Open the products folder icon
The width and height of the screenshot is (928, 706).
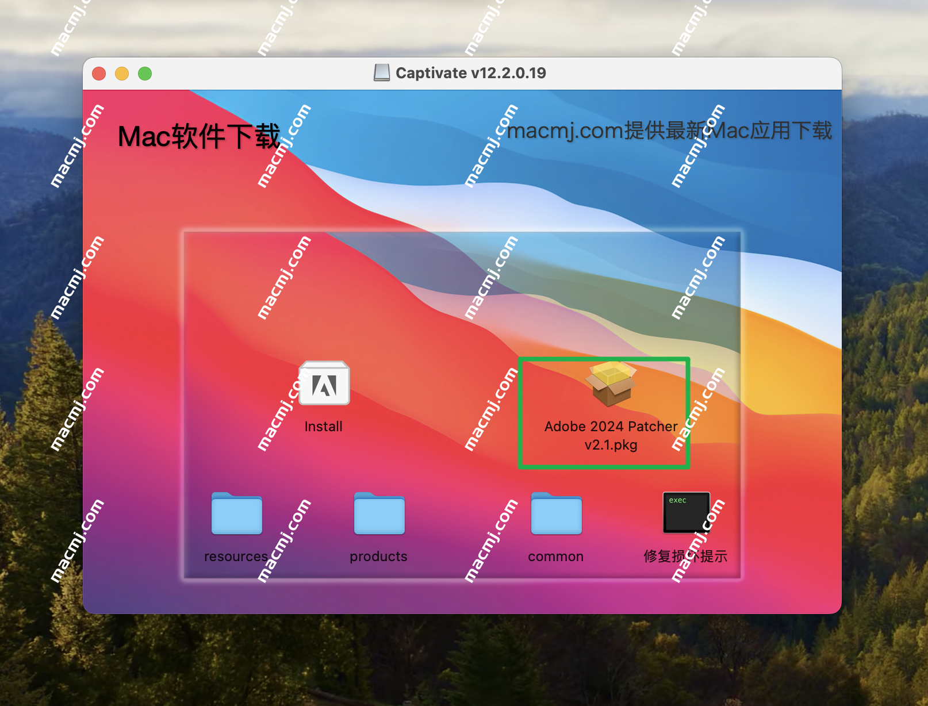pos(379,513)
